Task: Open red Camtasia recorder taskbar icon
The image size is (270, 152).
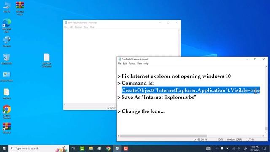Action: [126, 148]
